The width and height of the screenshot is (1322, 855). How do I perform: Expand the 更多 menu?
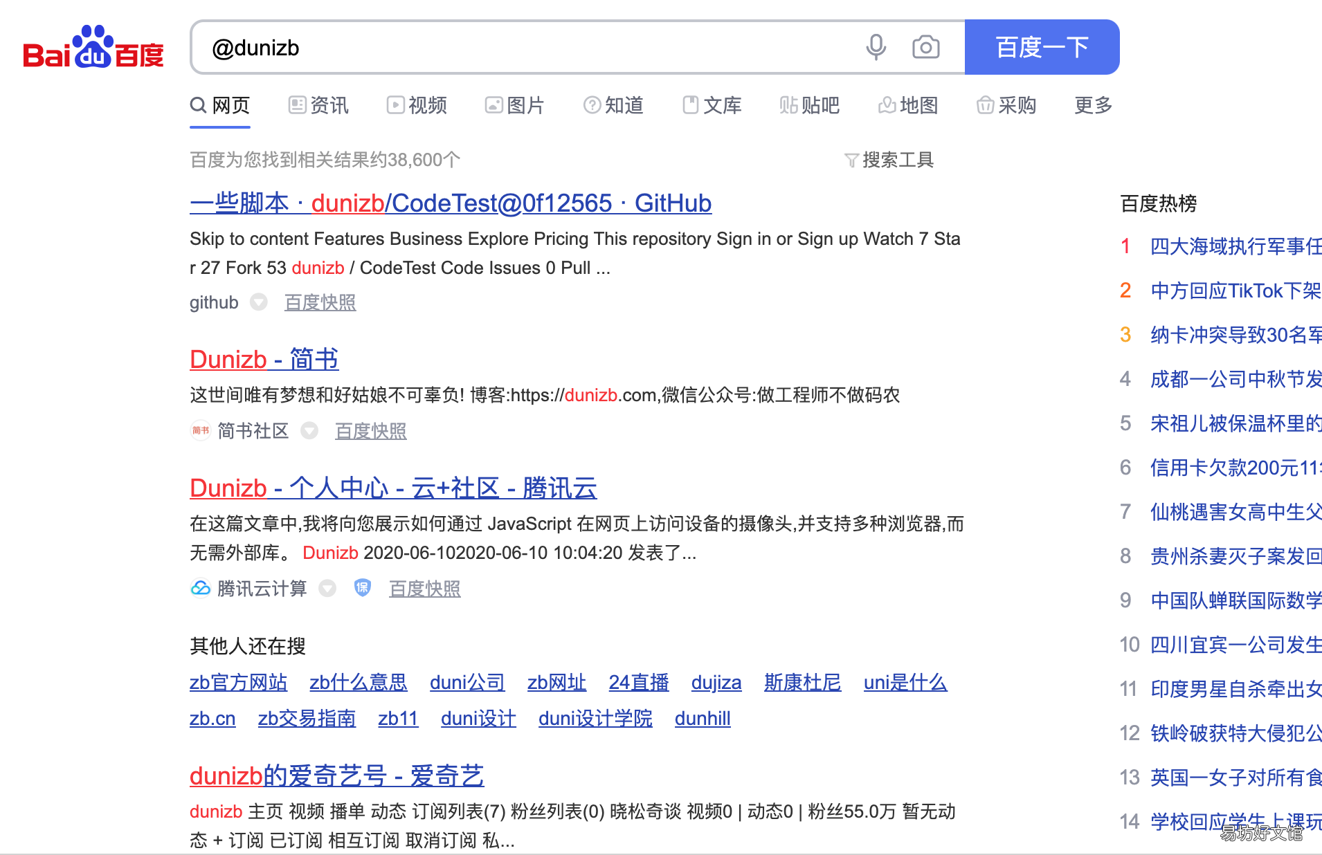pyautogui.click(x=1094, y=105)
